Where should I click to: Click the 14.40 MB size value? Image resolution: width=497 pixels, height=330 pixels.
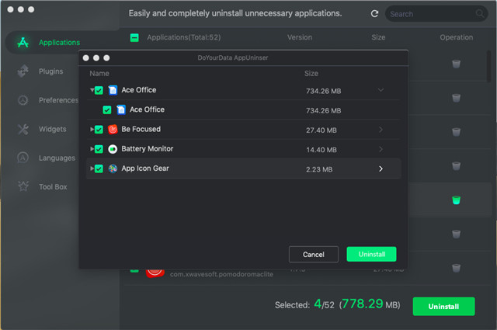(x=321, y=150)
